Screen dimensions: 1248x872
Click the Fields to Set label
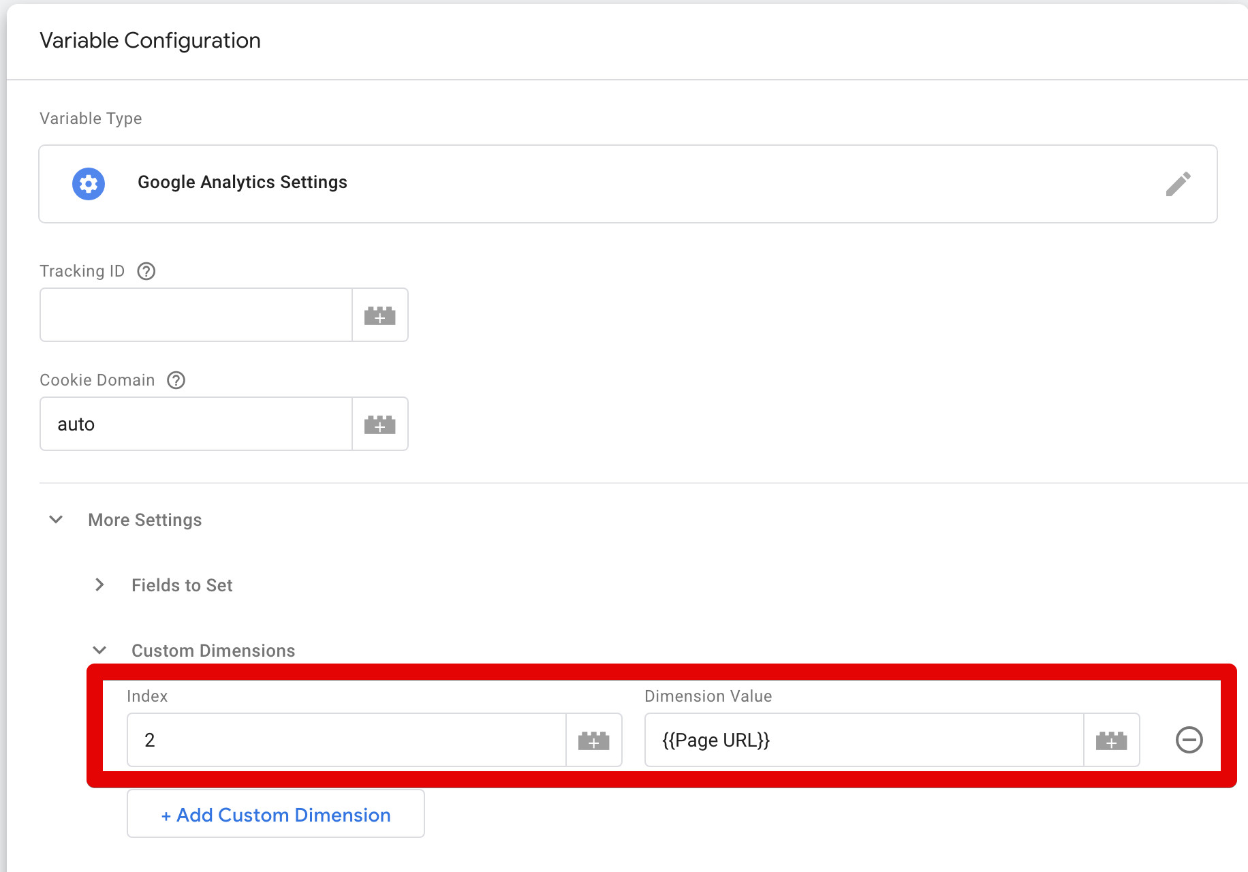[x=182, y=585]
